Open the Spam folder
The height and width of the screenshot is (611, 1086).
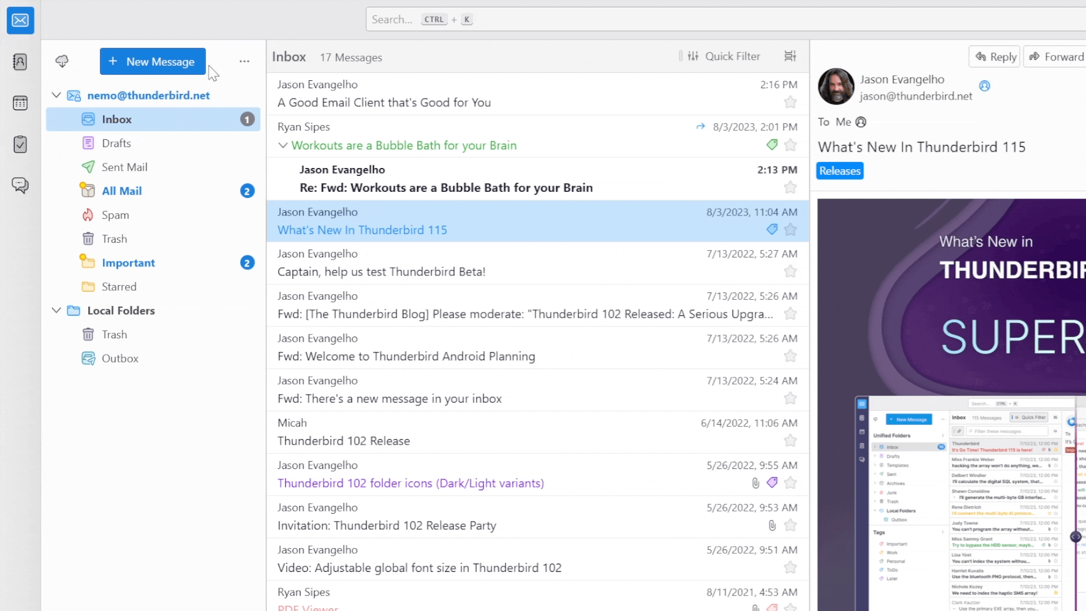[x=153, y=215]
